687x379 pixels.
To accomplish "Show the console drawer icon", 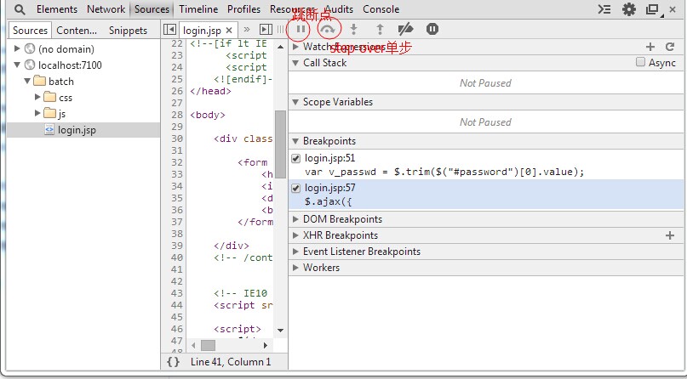I will (604, 9).
